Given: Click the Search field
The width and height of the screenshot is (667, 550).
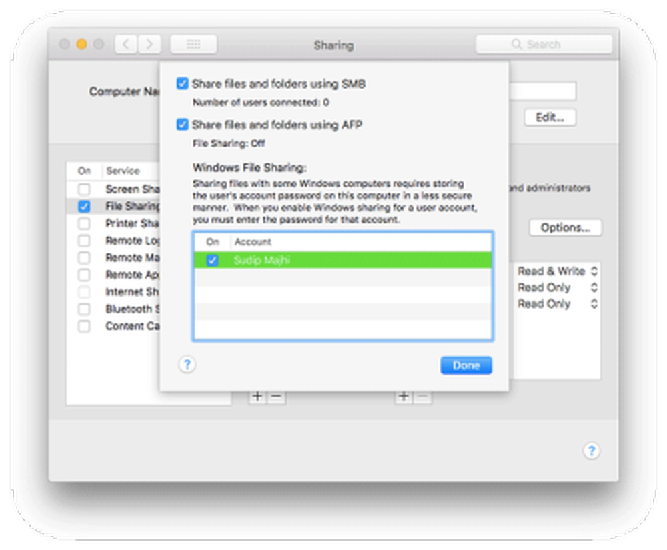Looking at the screenshot, I should [544, 45].
